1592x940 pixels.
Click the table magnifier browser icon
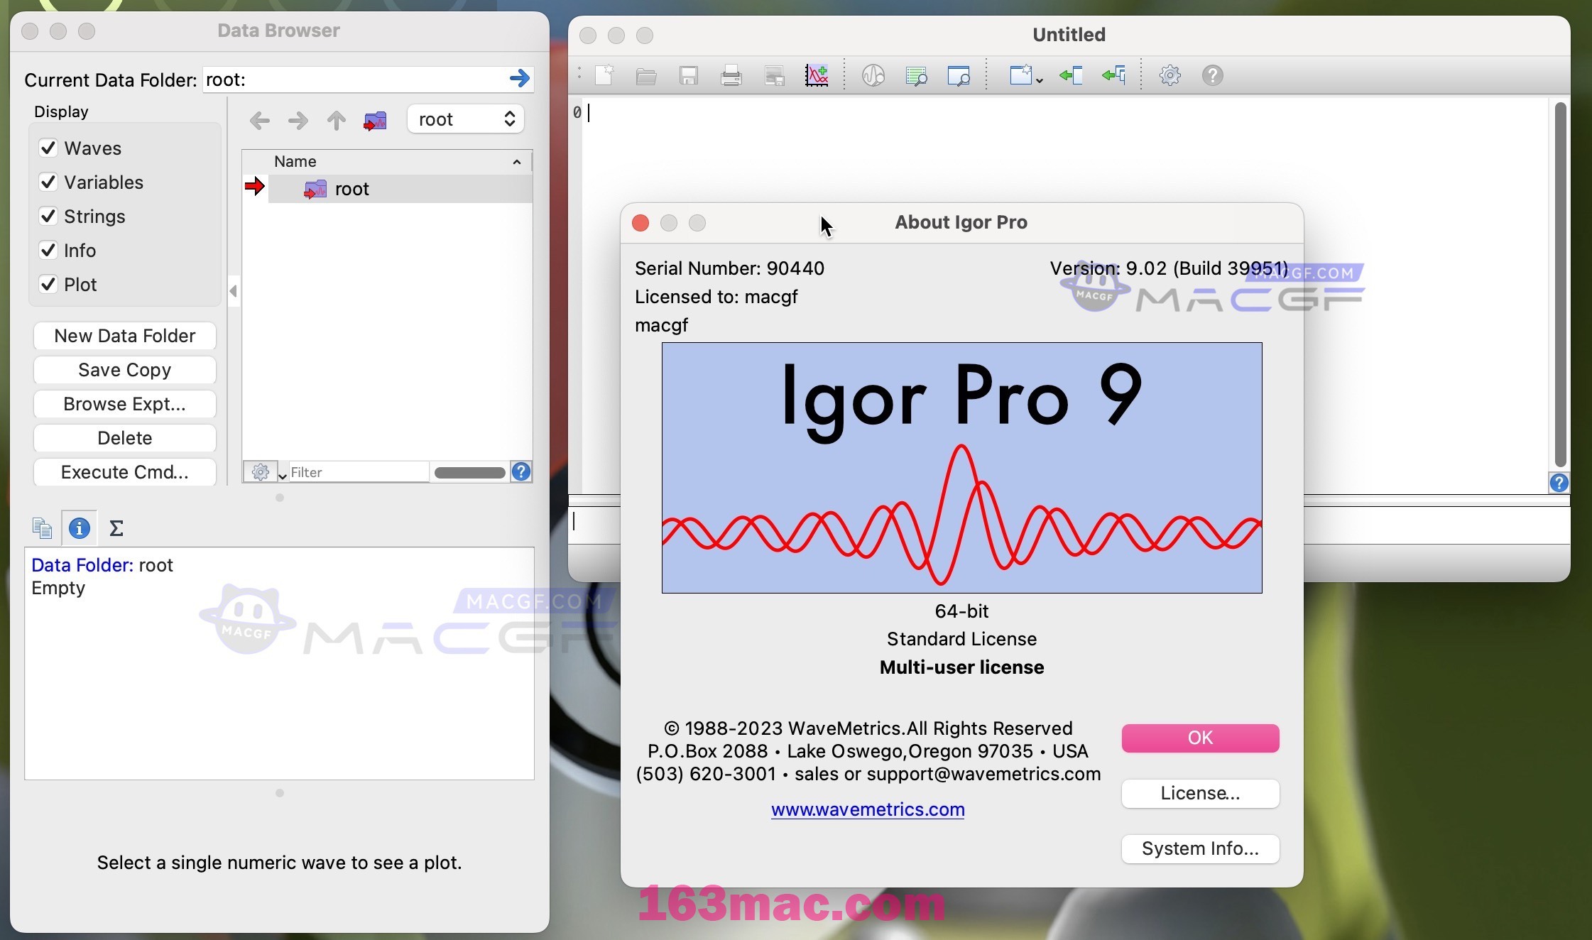point(917,75)
